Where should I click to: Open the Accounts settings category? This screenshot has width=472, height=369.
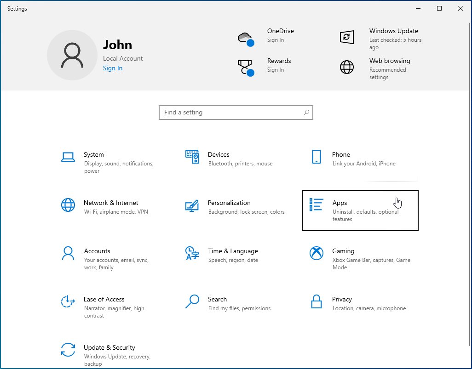click(97, 251)
